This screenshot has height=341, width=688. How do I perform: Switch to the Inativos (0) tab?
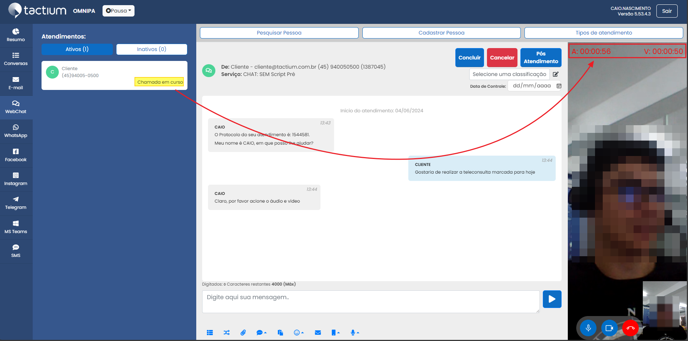point(151,49)
